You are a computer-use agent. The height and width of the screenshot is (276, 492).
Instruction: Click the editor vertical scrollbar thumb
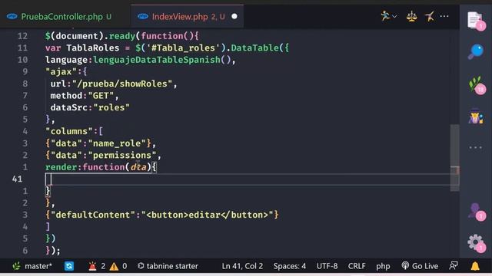click(454, 157)
